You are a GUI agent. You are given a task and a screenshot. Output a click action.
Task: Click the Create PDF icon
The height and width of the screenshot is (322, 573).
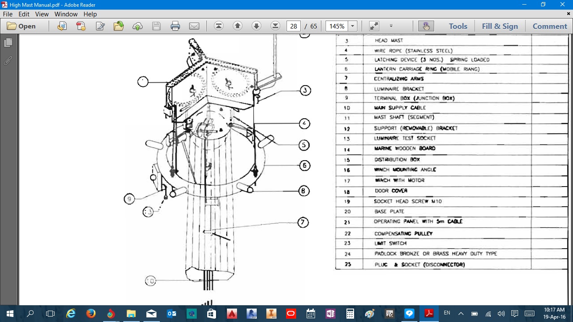pos(81,26)
